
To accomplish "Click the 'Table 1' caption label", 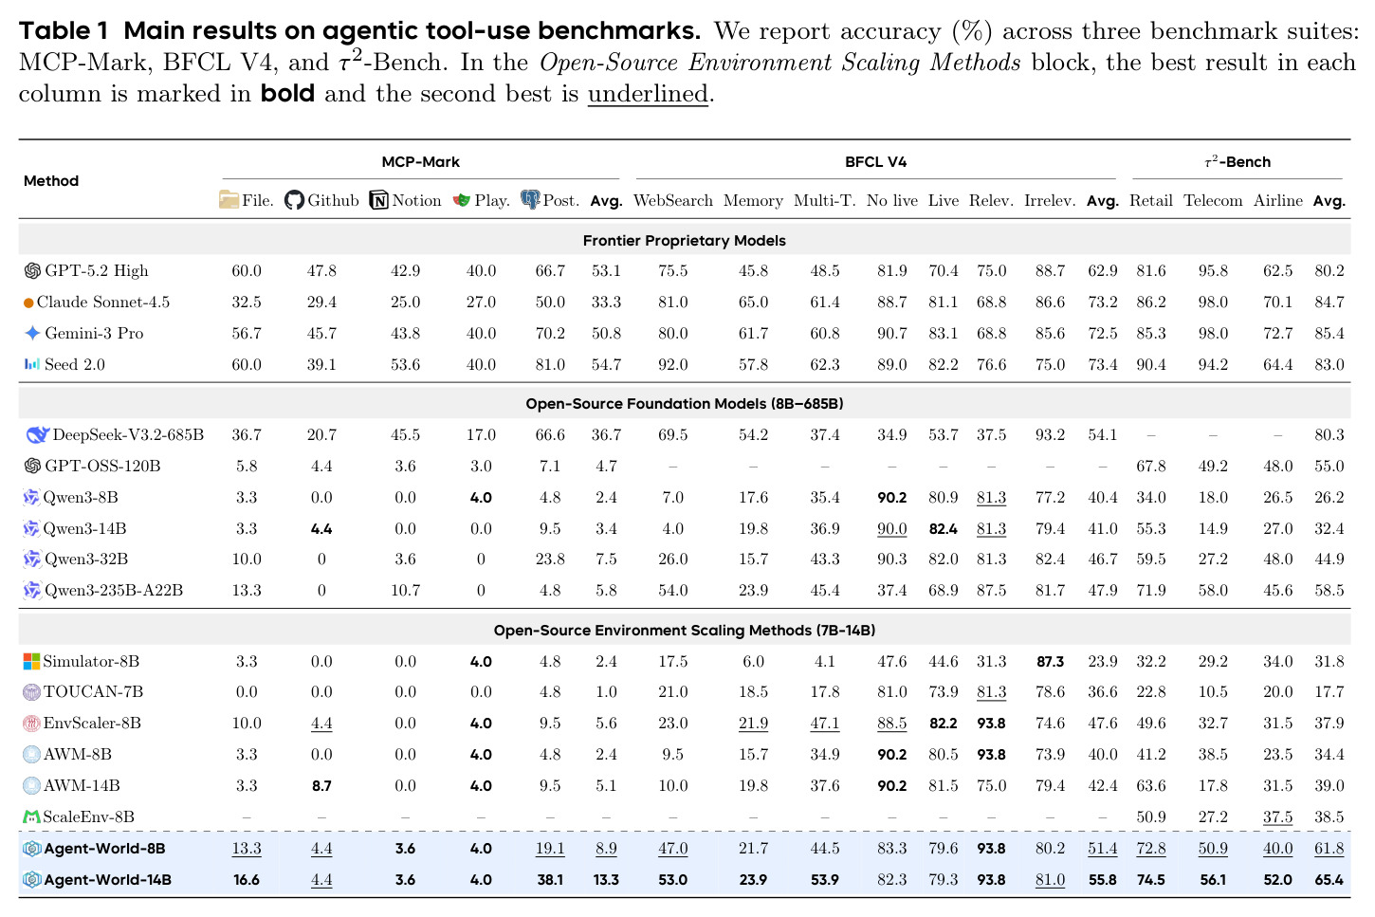I will [64, 31].
